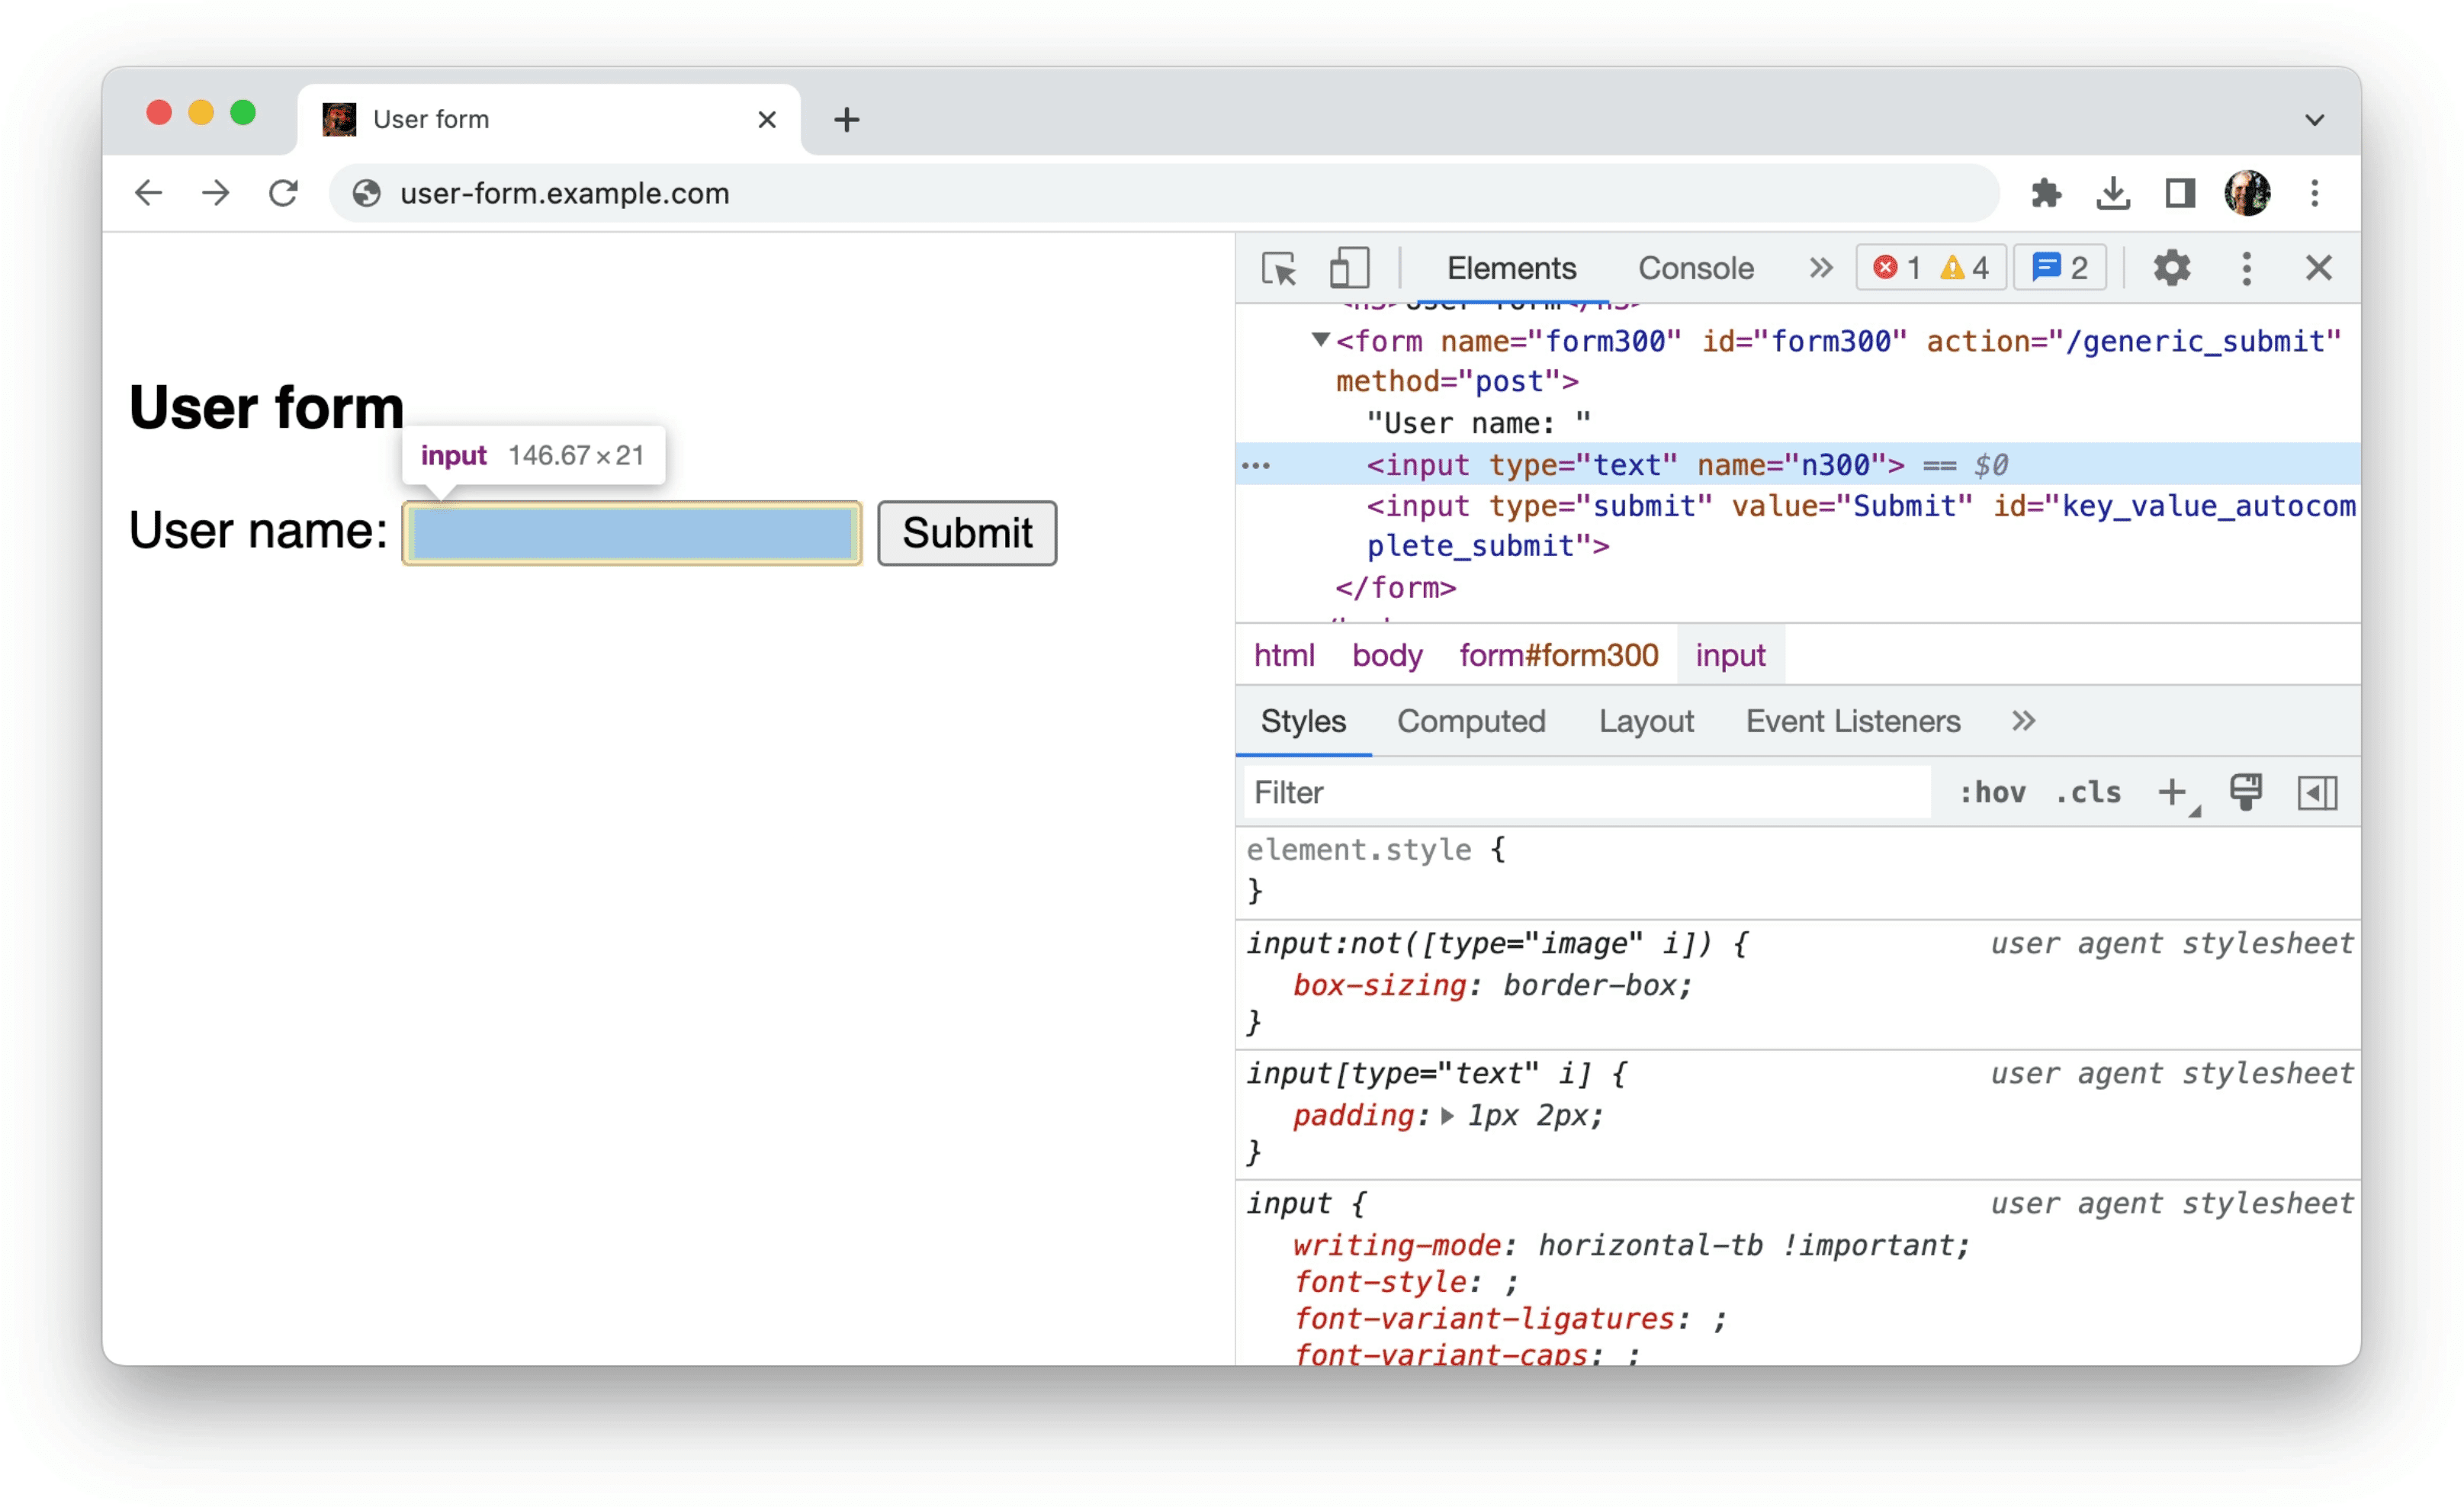The image size is (2464, 1507).
Task: Click the Submit button on the form
Action: coord(966,532)
